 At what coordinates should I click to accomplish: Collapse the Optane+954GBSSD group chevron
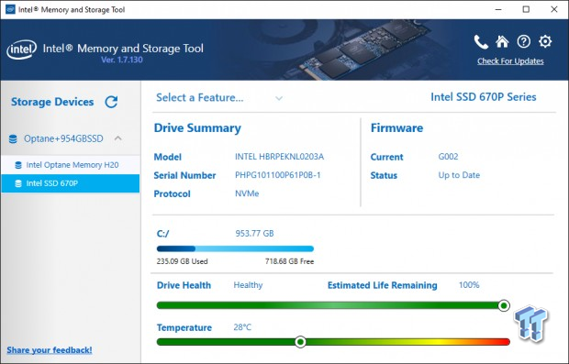pyautogui.click(x=118, y=138)
